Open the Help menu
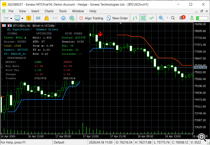Screen dimensions: 210x145 tap(93, 11)
